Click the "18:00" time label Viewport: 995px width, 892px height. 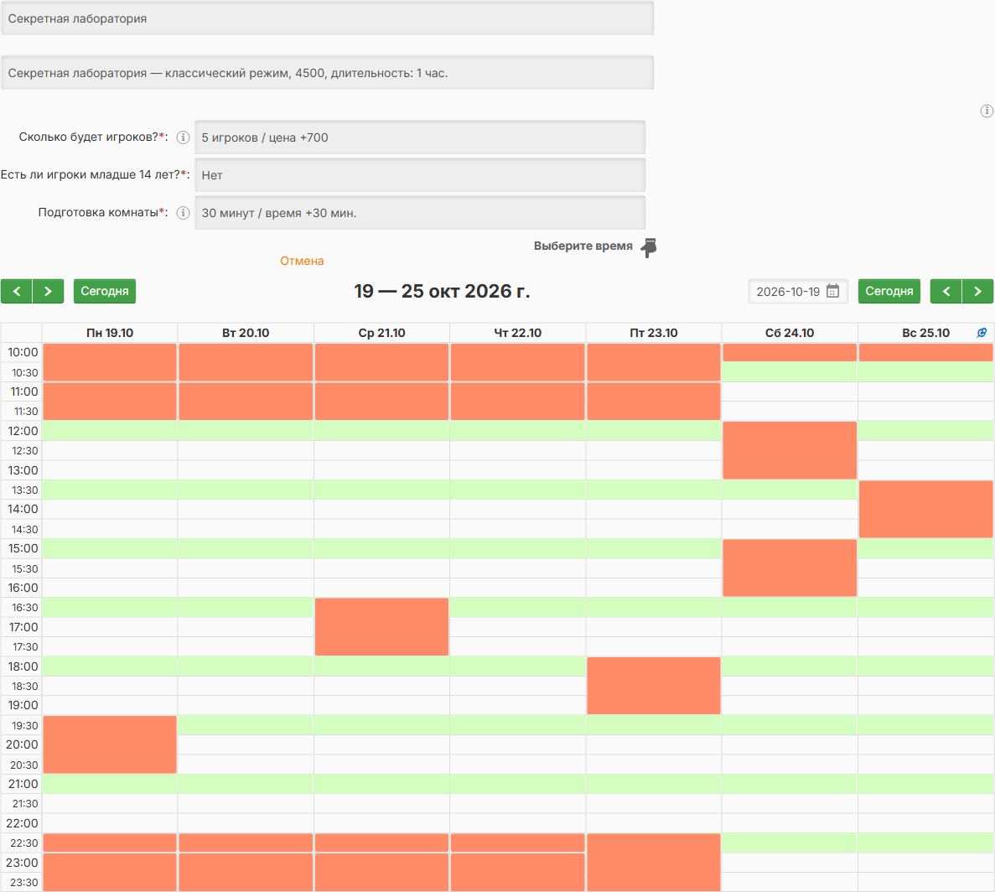23,666
